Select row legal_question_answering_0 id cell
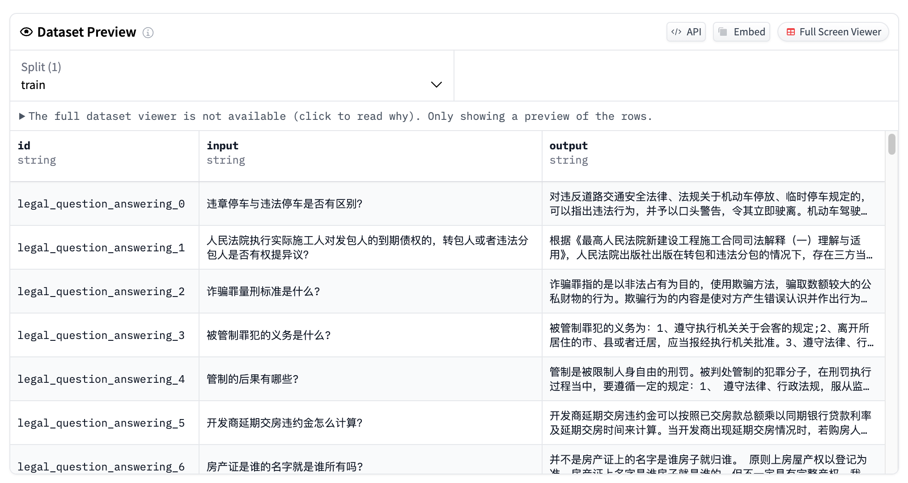Image resolution: width=908 pixels, height=483 pixels. point(101,204)
